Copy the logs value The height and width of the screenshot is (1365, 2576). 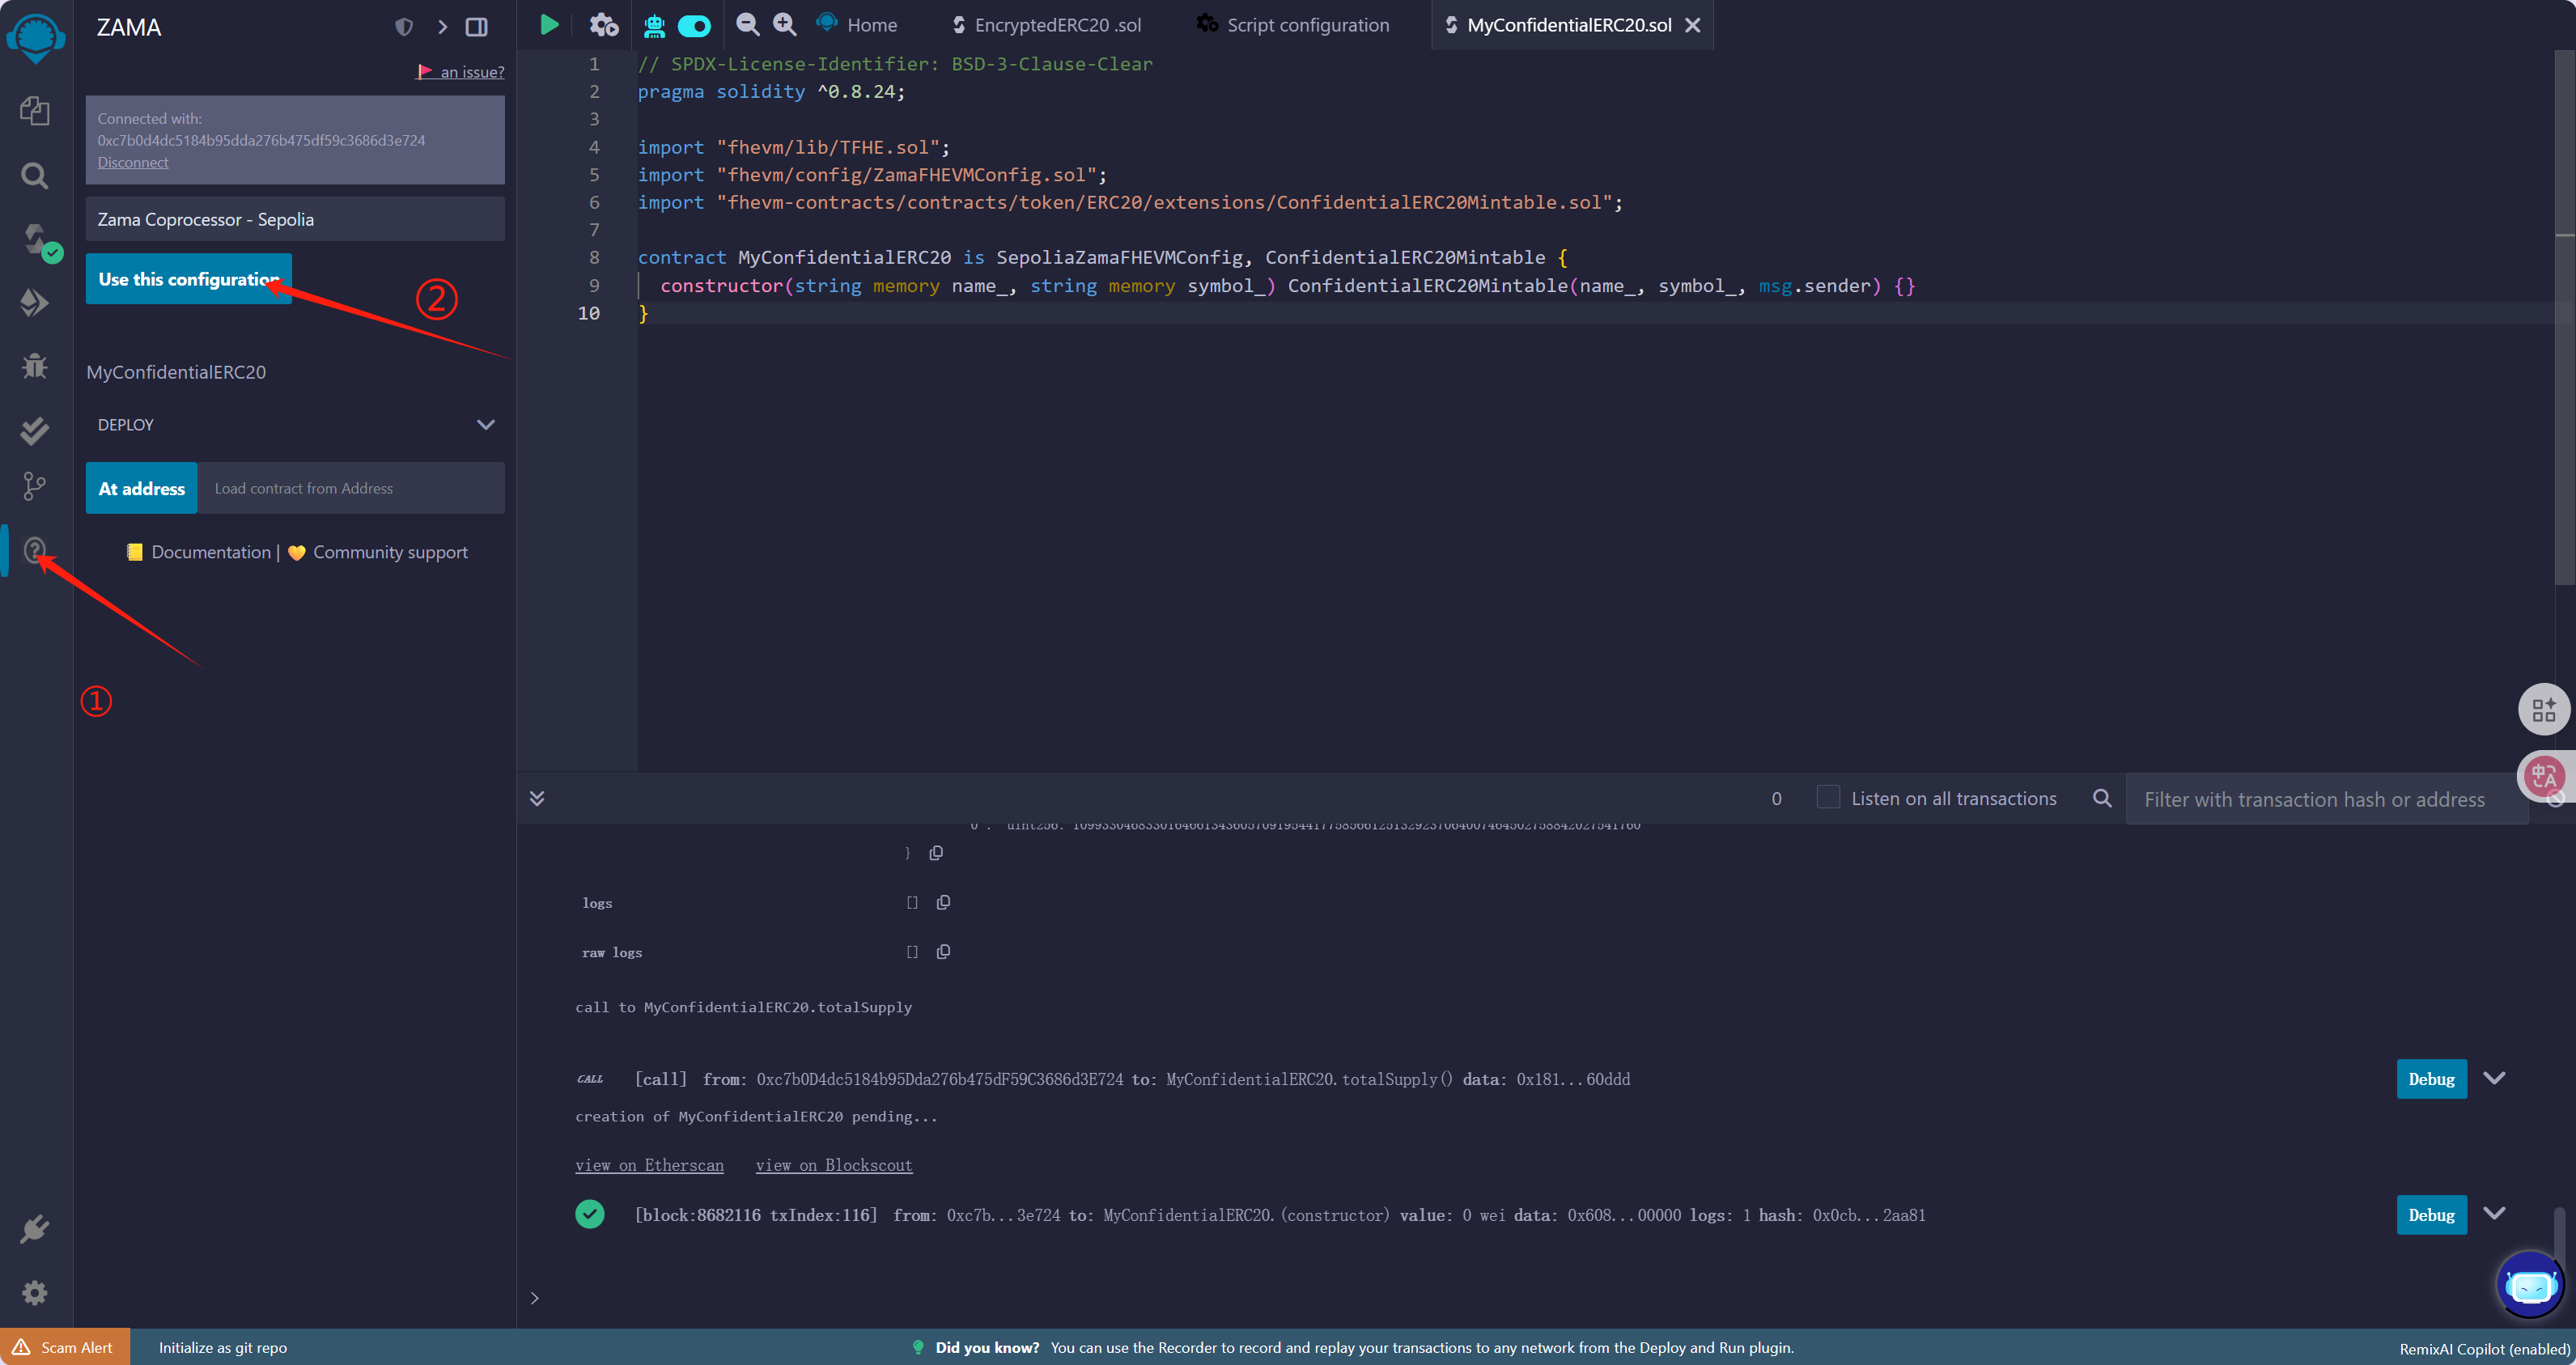(943, 902)
